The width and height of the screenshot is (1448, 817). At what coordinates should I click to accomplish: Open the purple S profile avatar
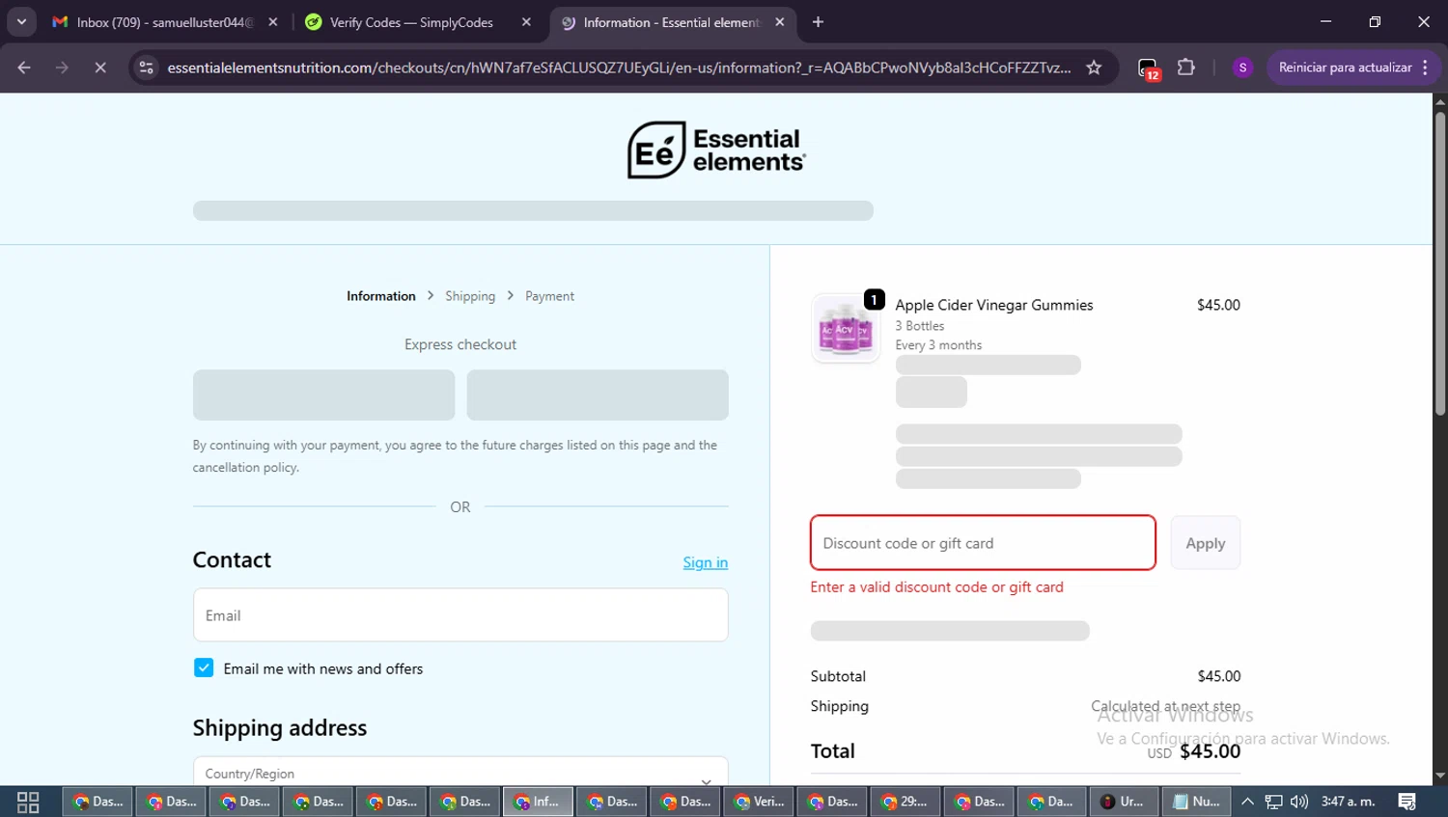tap(1242, 68)
